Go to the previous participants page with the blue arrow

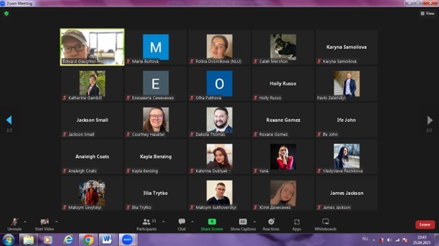[9, 120]
